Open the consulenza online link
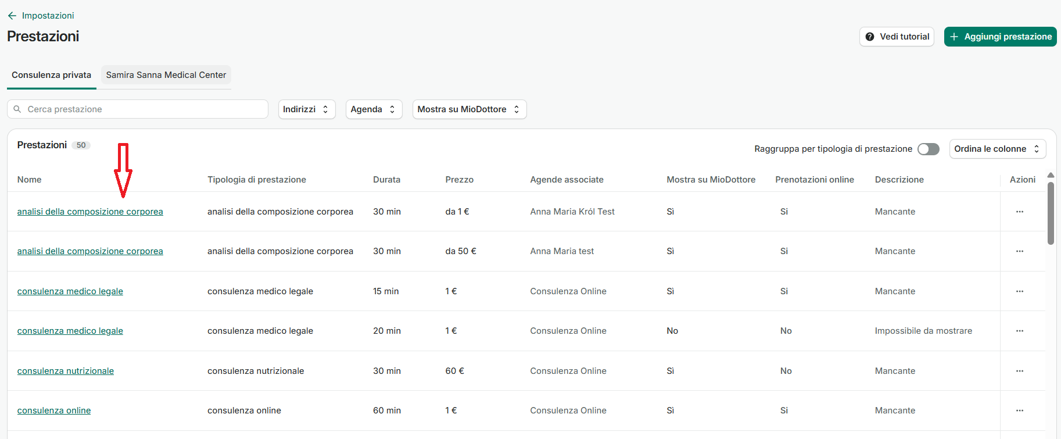Viewport: 1061px width, 439px height. [54, 411]
